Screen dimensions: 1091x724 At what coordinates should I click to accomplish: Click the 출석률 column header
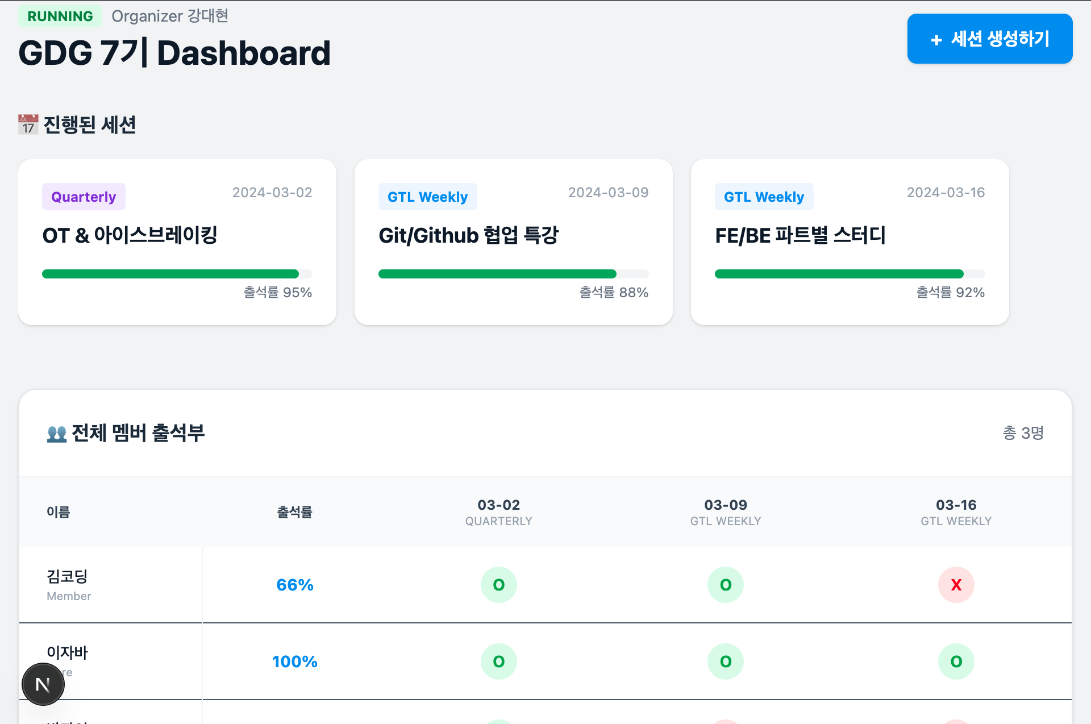tap(294, 512)
